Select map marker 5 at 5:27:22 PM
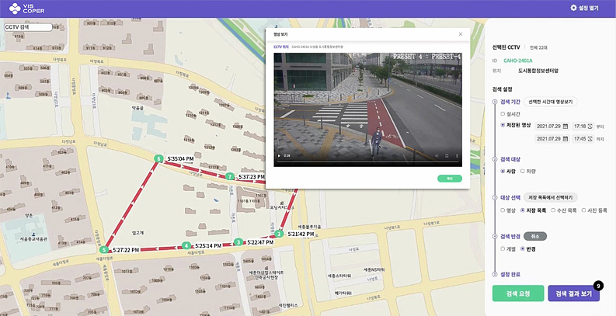The width and height of the screenshot is (616, 316). tap(103, 250)
